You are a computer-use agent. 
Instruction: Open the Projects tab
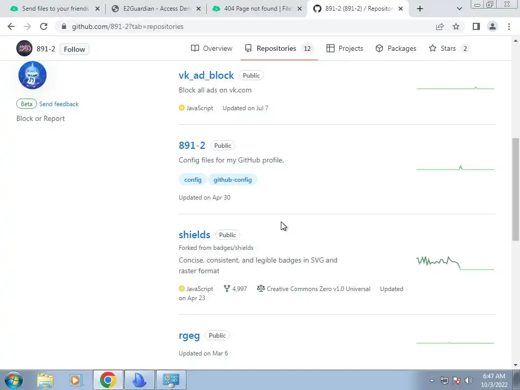[345, 48]
